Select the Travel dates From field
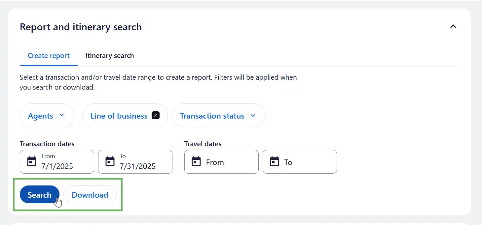 (228, 162)
